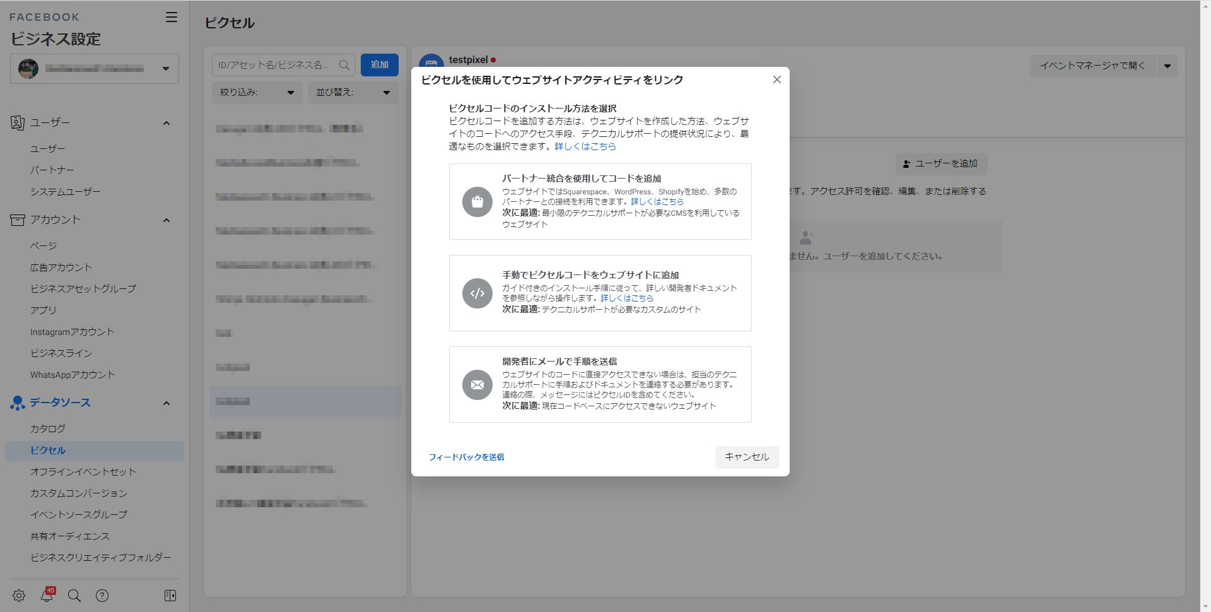1211x612 pixels.
Task: Click the envelope email instructions icon
Action: point(477,385)
